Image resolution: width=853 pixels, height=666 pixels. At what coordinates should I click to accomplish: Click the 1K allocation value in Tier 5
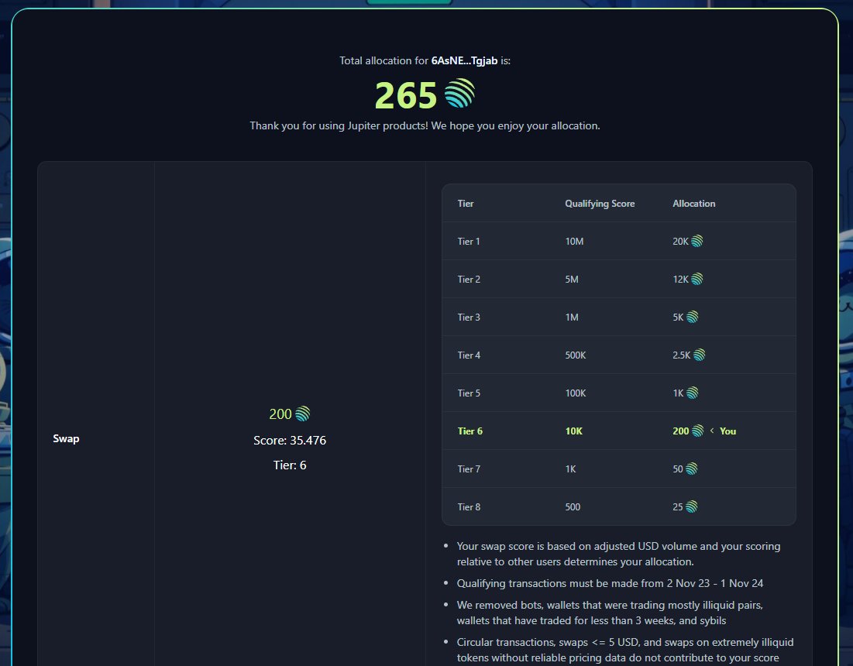click(x=678, y=393)
